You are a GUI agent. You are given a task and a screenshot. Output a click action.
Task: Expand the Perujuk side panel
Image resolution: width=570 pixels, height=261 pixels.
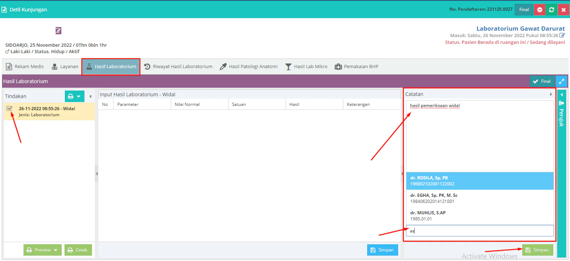(561, 95)
